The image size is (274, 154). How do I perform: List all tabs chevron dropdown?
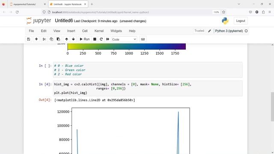coord(239,4)
